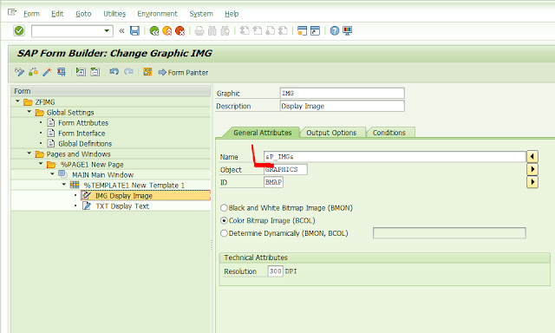The image size is (555, 333).
Task: Open the Environment menu
Action: [157, 14]
